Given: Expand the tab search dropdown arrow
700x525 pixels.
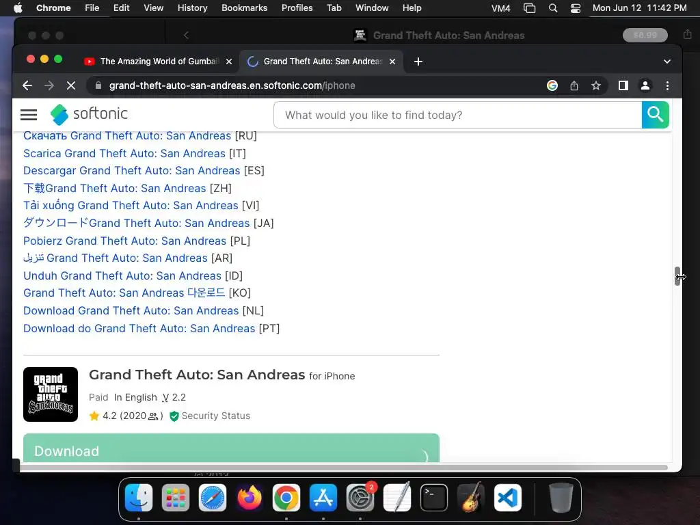Looking at the screenshot, I should [667, 62].
